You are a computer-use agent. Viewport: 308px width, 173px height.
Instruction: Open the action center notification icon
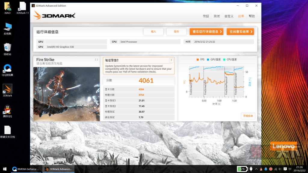coord(285,169)
